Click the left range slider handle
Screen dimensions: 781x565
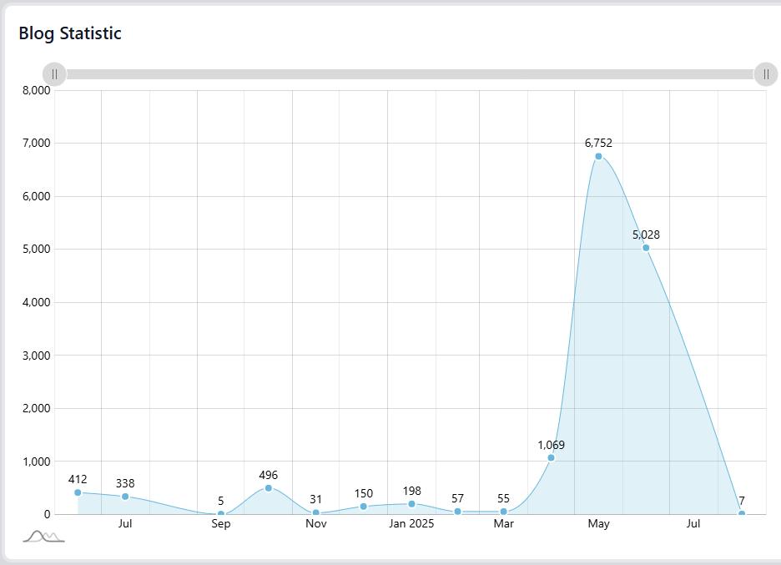(54, 74)
